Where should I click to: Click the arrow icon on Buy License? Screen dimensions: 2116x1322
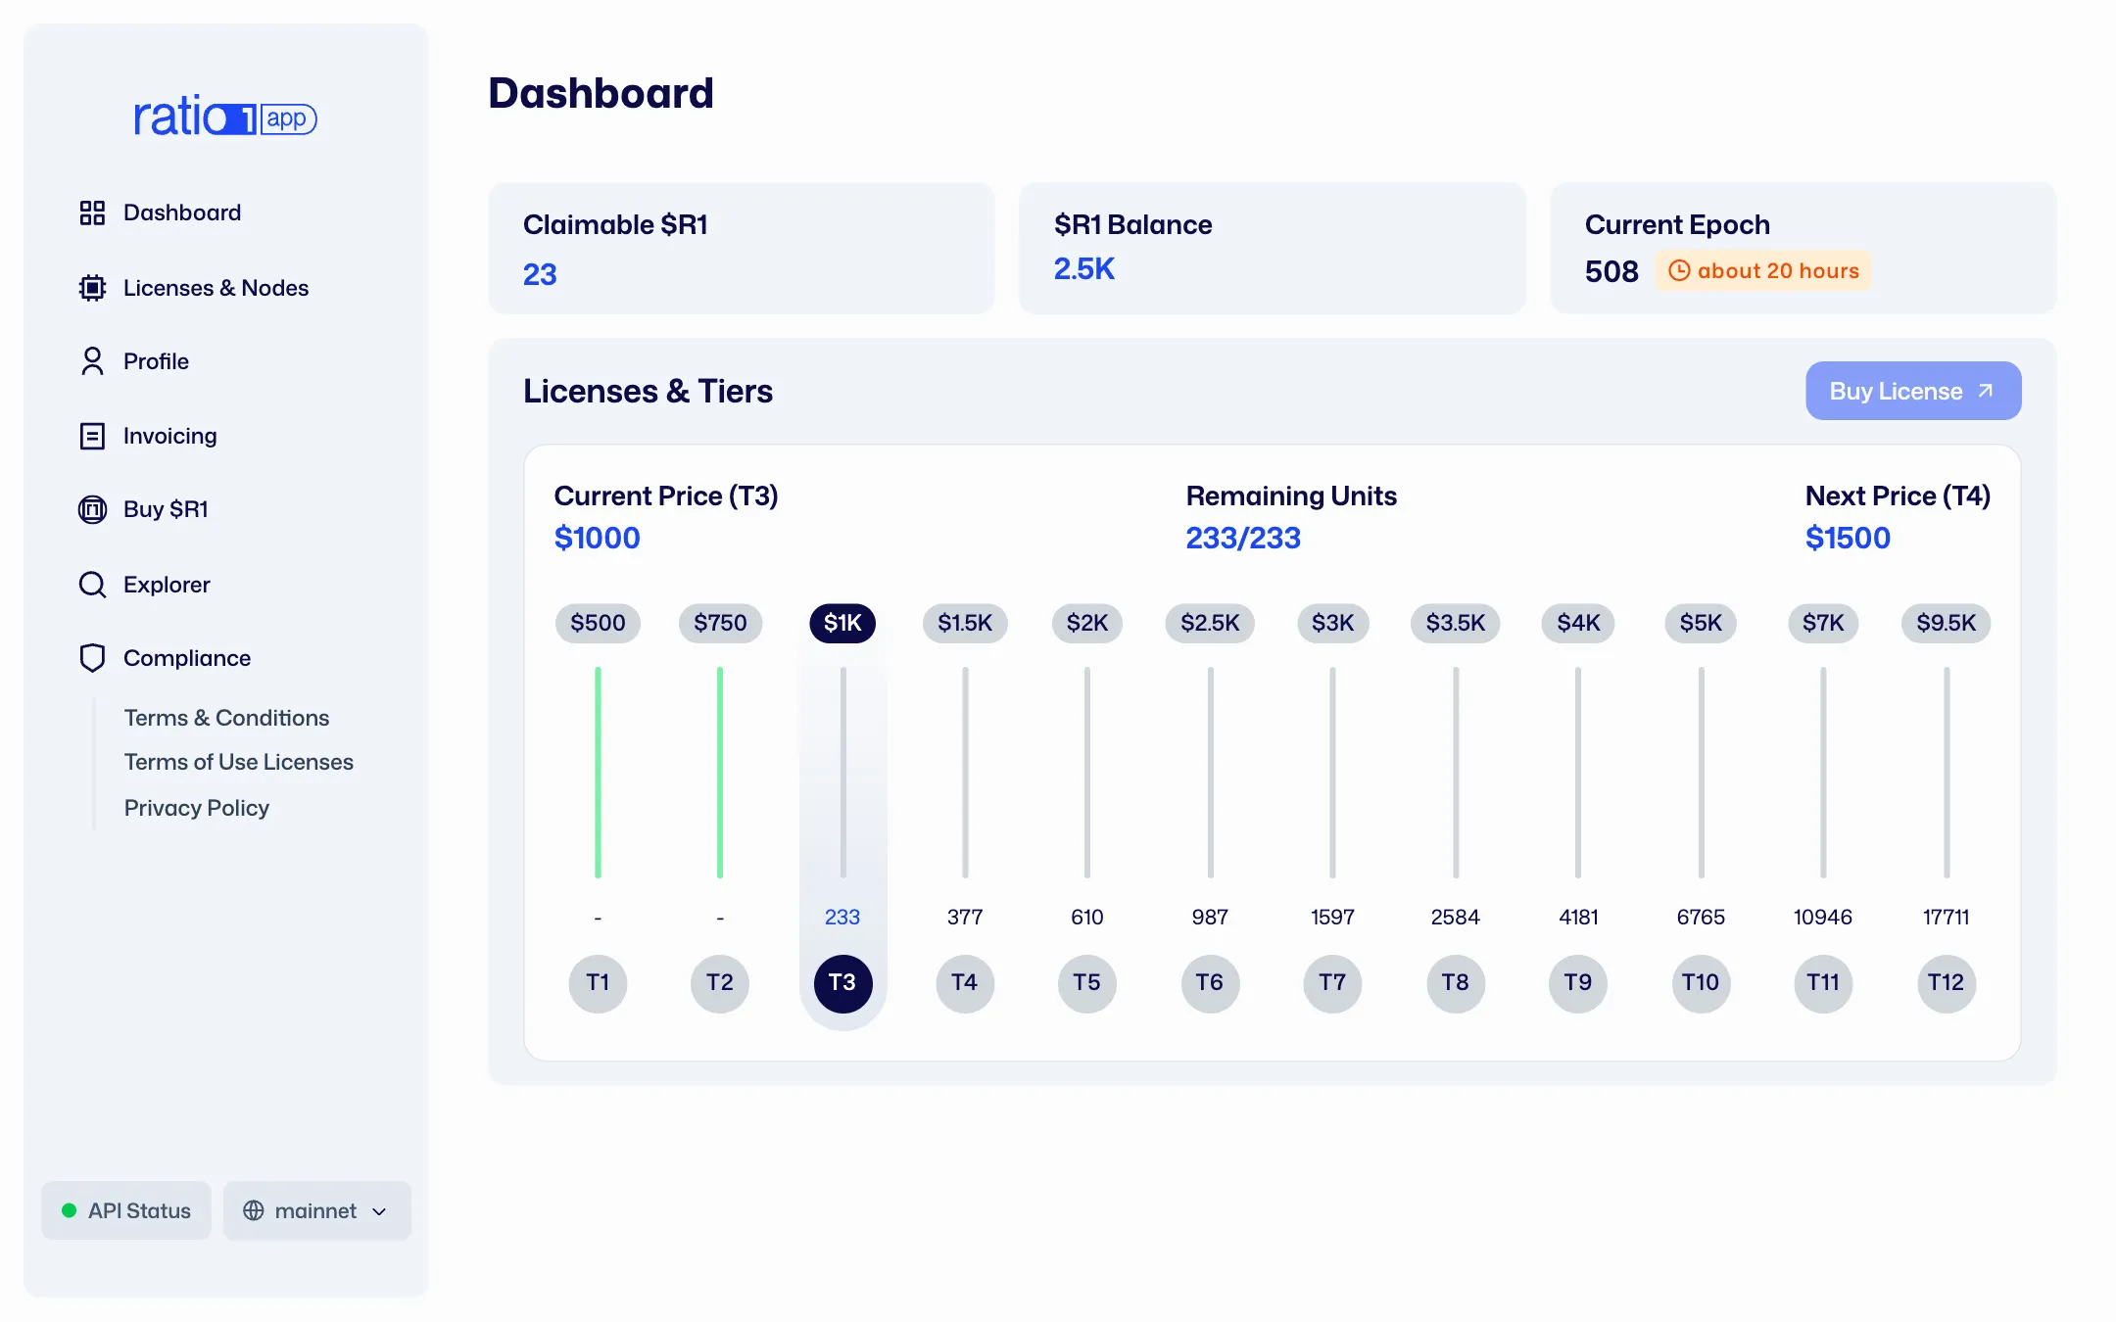[1986, 391]
